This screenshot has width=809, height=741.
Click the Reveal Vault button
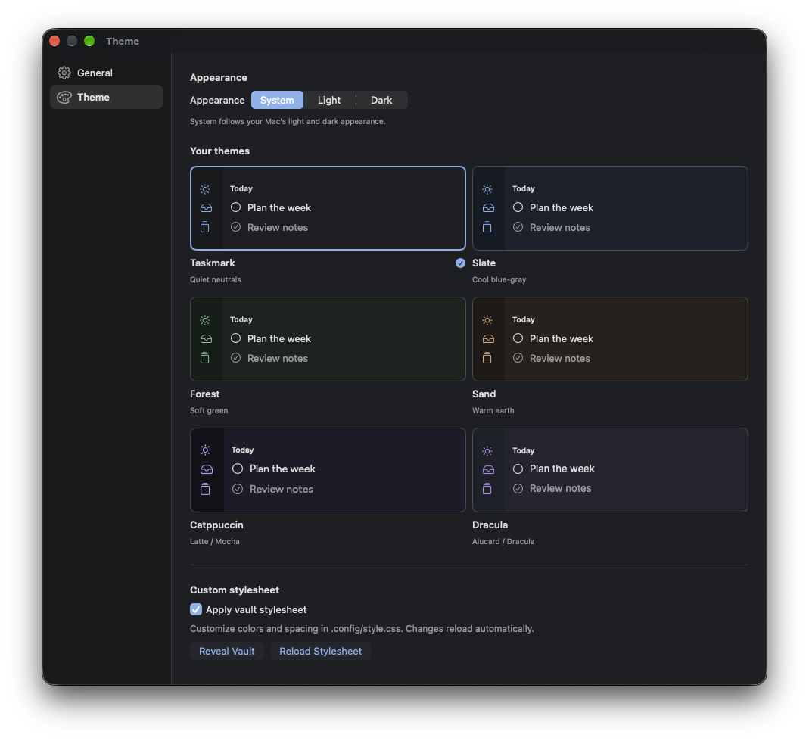[227, 651]
